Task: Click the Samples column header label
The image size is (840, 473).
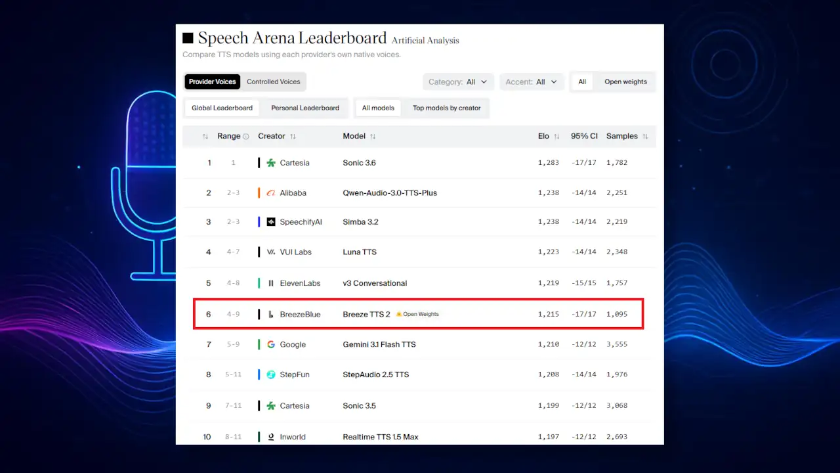Action: point(622,137)
